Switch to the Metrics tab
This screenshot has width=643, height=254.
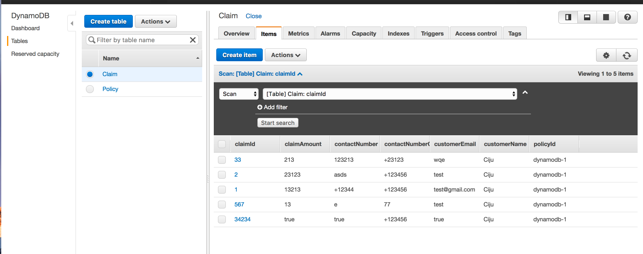pos(298,34)
